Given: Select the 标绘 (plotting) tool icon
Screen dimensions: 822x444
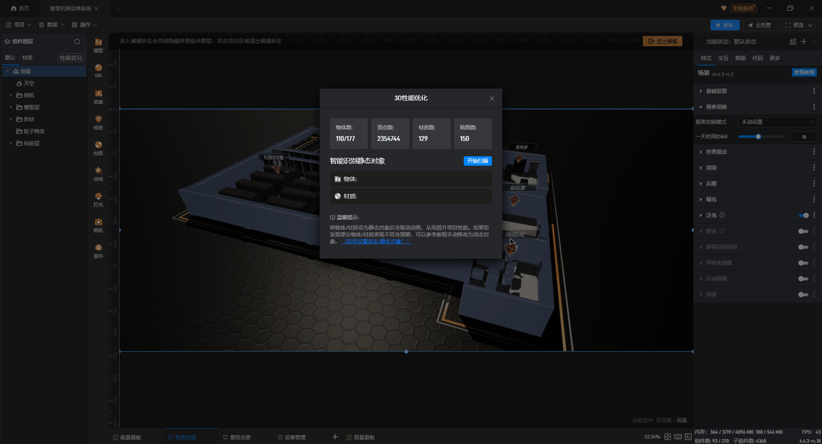Looking at the screenshot, I should 98,122.
